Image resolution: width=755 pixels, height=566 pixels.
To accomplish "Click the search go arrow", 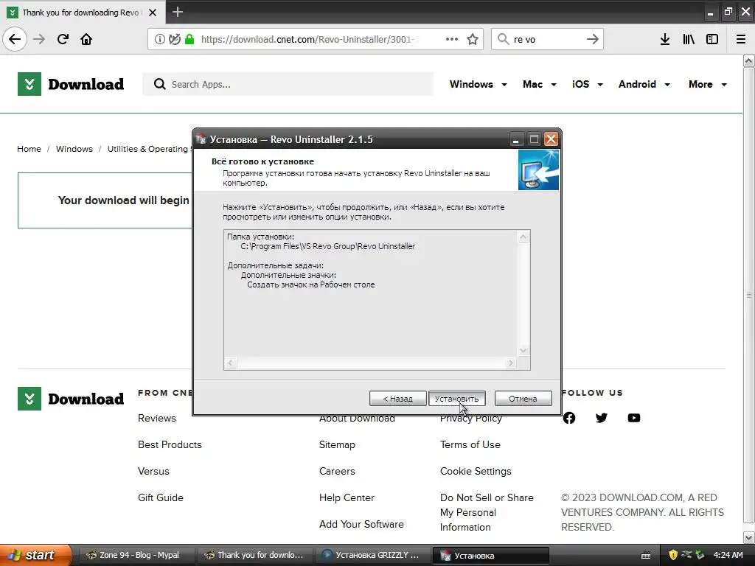I will click(592, 39).
